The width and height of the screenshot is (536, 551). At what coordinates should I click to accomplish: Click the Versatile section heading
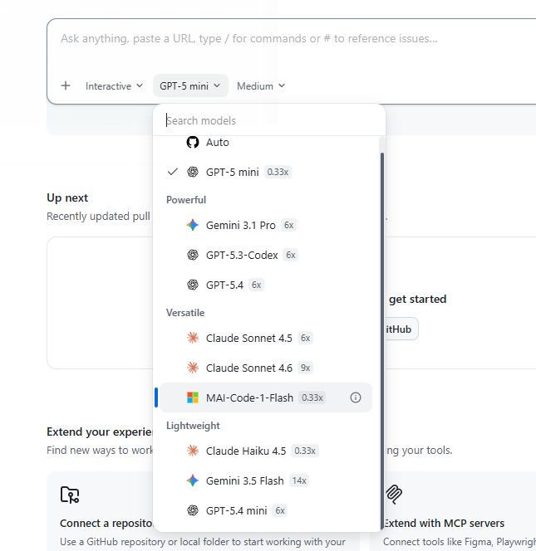[x=185, y=312]
